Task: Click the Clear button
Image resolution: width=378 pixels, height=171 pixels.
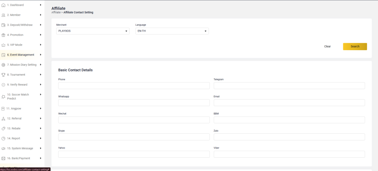Action: [x=327, y=46]
